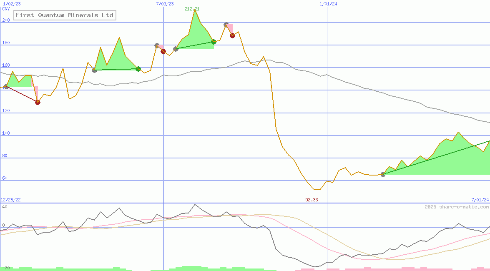
Task: Click the green exit marker right of the 212.21 peak
Action: click(x=214, y=42)
